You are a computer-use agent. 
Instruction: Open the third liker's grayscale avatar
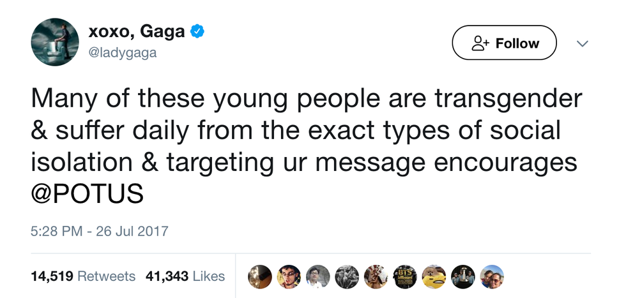(317, 276)
